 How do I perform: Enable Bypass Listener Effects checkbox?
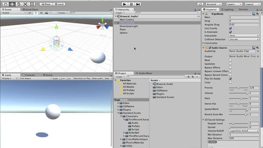point(230,71)
